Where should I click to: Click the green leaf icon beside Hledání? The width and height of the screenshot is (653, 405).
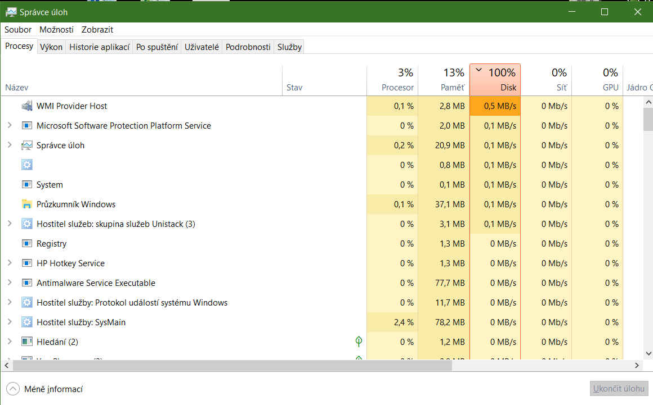click(x=359, y=342)
